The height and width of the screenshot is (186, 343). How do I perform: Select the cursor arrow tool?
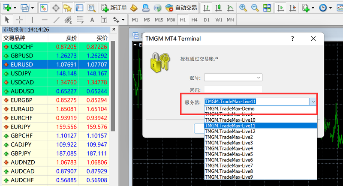[x=7, y=20]
